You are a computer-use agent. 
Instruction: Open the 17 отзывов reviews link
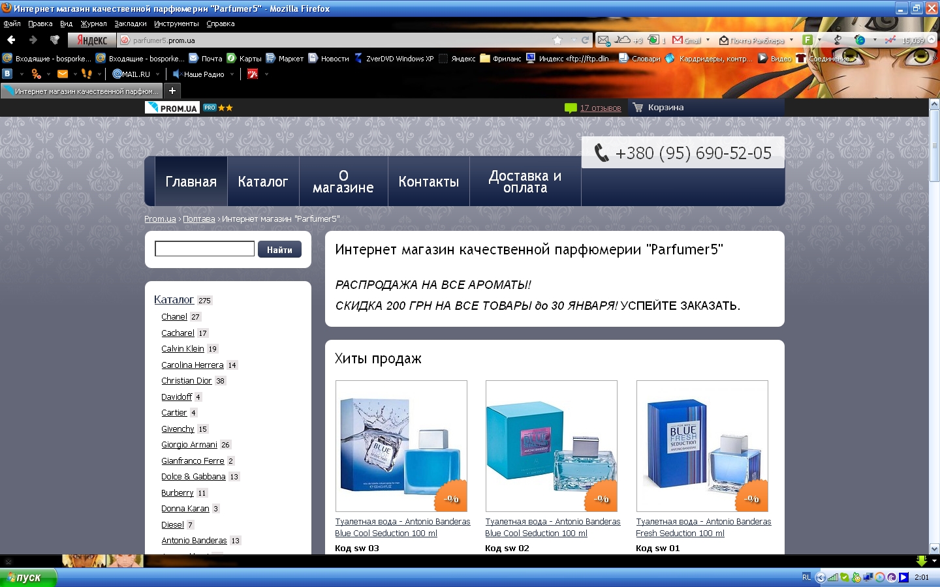click(x=601, y=108)
